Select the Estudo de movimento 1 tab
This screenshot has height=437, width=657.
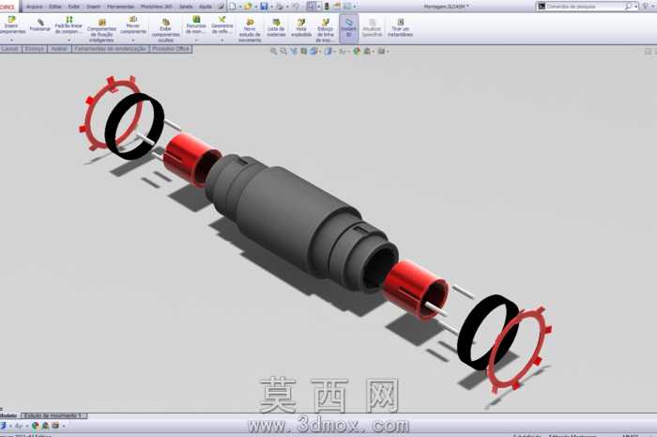[54, 415]
